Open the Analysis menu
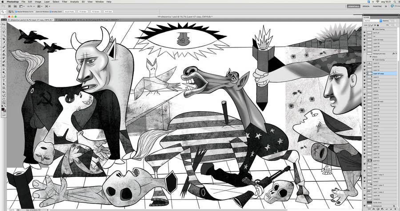The height and width of the screenshot is (211, 400). point(75,2)
